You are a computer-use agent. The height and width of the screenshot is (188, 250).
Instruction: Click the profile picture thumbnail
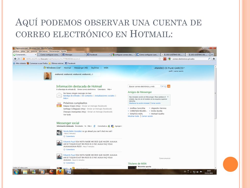pyautogui.click(x=48, y=76)
